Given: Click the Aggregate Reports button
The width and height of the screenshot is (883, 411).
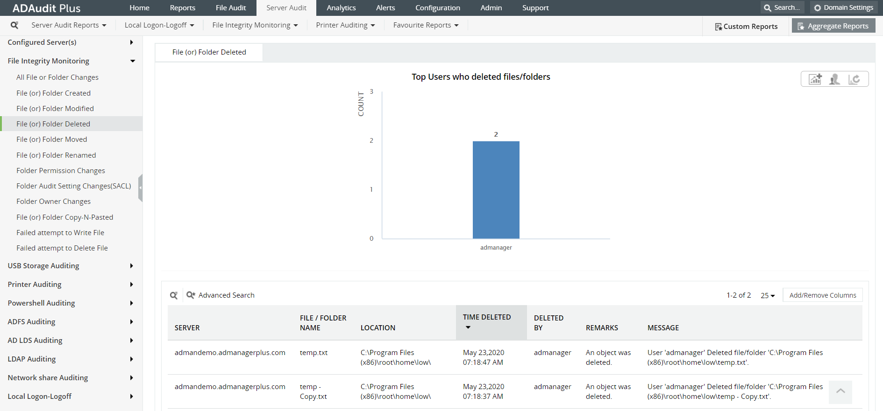Looking at the screenshot, I should click(x=833, y=26).
